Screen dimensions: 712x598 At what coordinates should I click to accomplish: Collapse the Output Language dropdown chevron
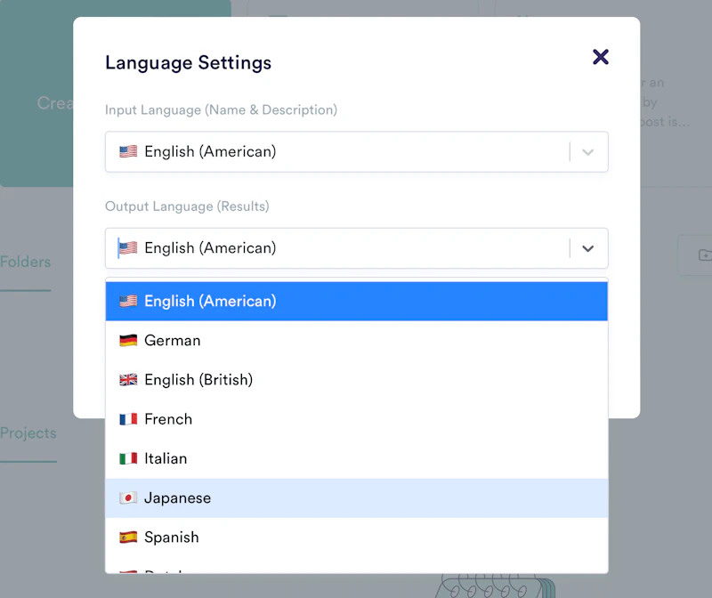click(x=587, y=248)
